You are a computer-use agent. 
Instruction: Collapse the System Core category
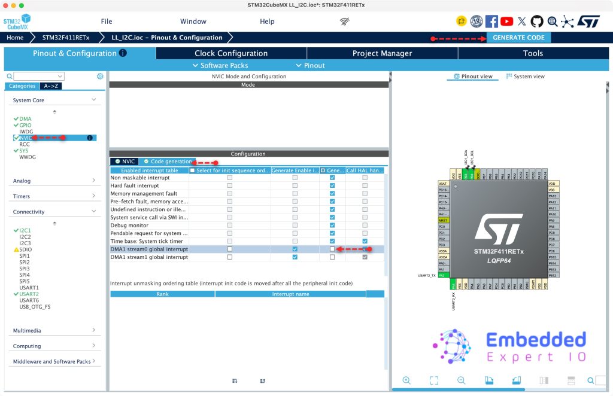(x=54, y=100)
